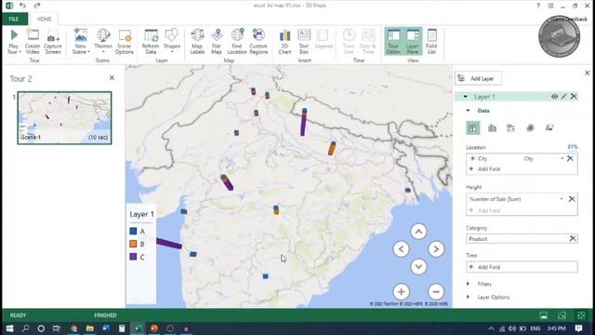Collapse Layer 1 section

(465, 97)
